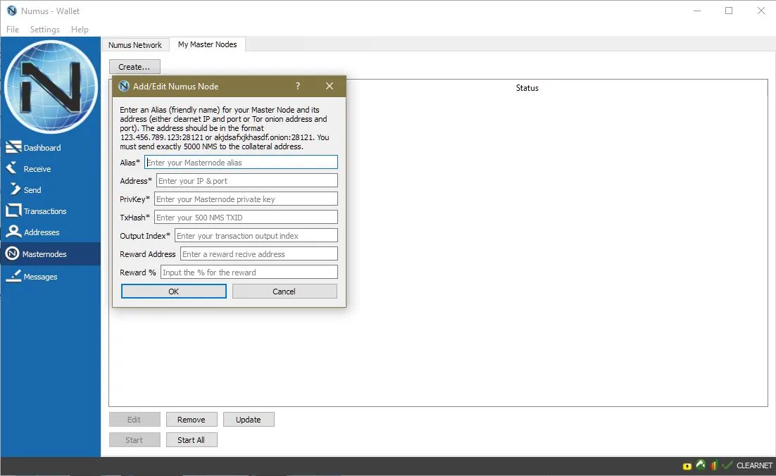The width and height of the screenshot is (776, 476).
Task: Click the Status column header
Action: tap(527, 87)
